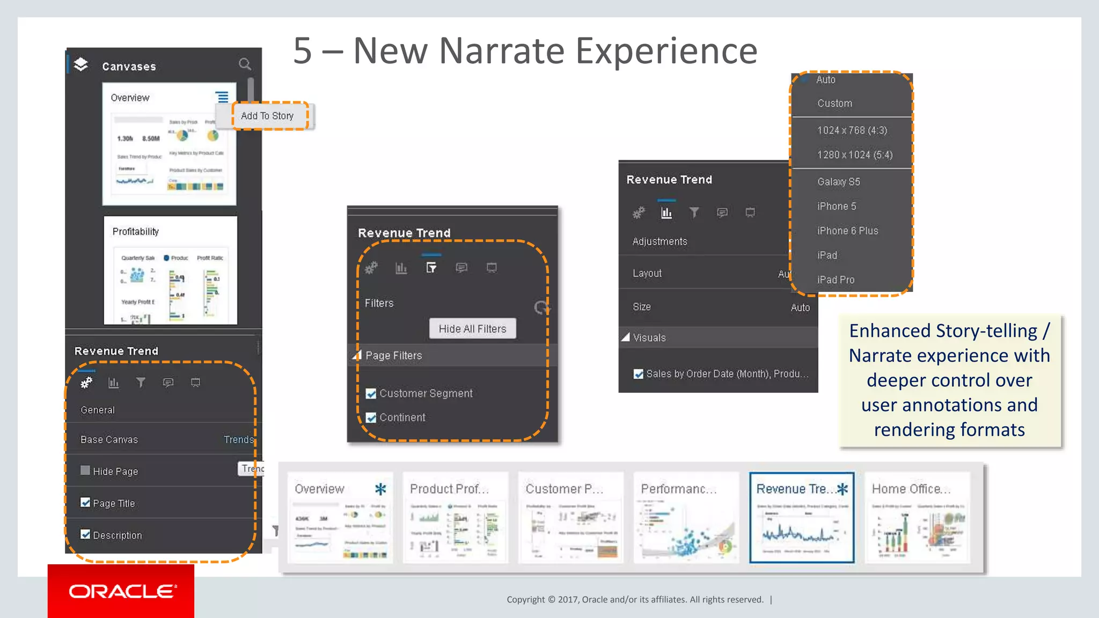The width and height of the screenshot is (1099, 618).
Task: Open the Canvases search magnifier
Action: click(245, 64)
